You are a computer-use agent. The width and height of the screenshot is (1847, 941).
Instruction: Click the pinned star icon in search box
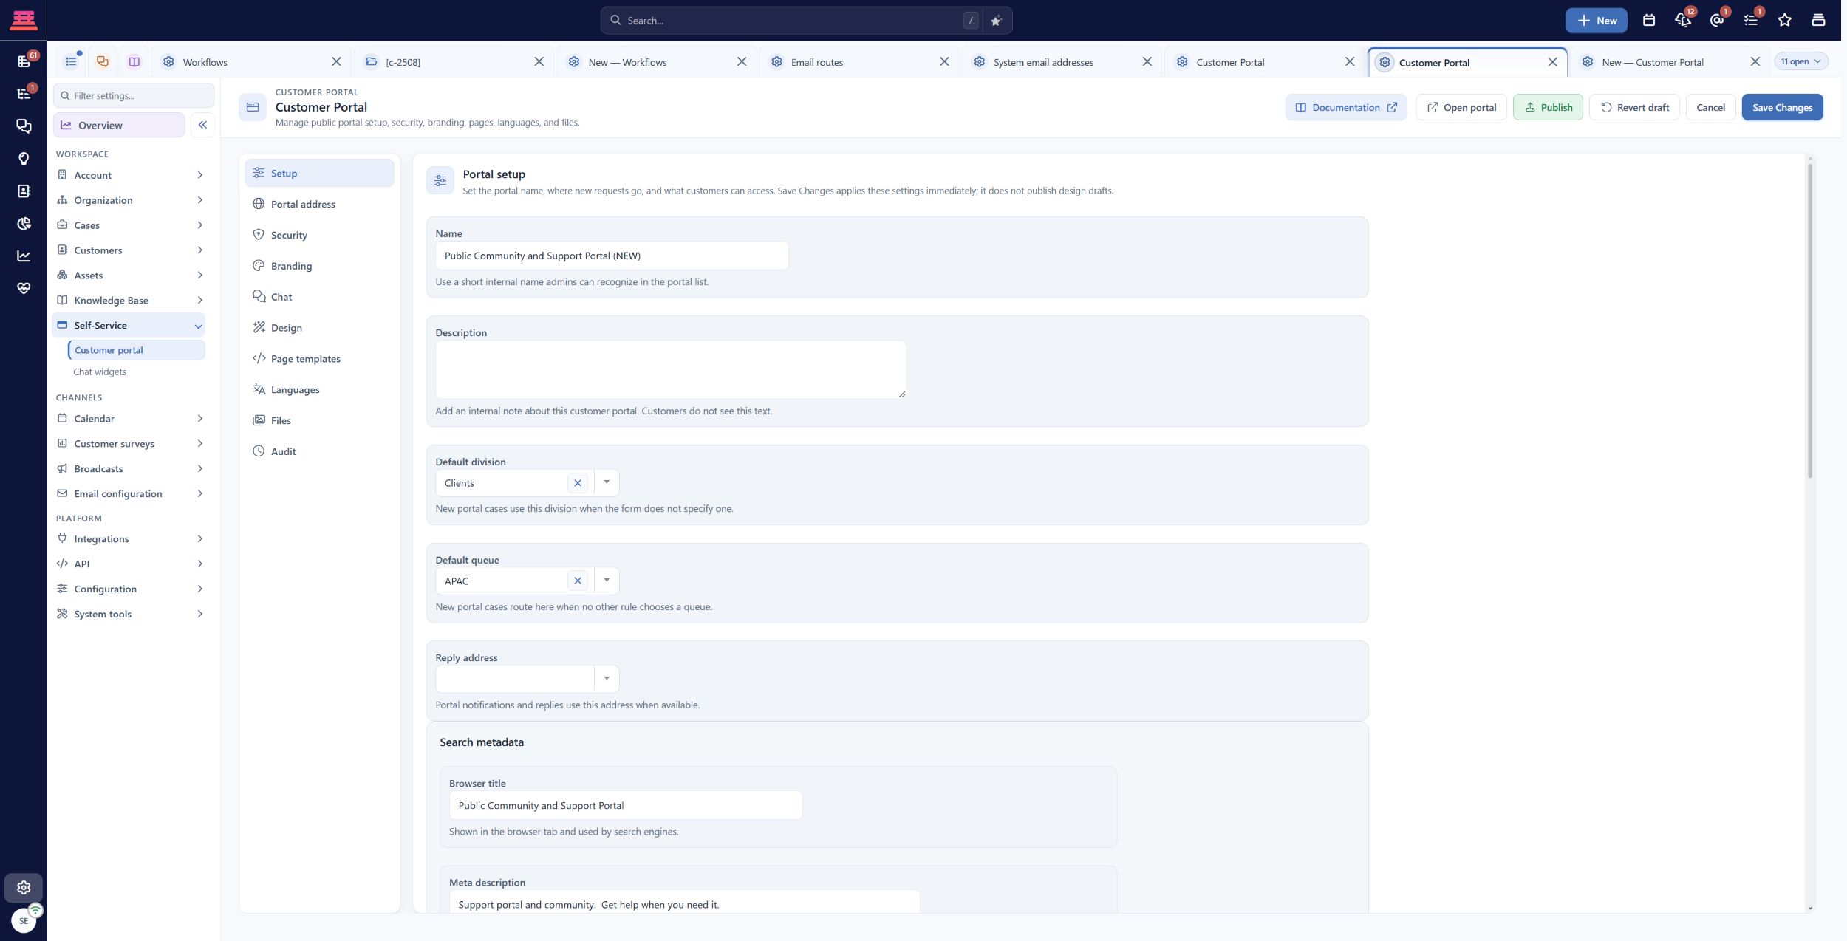coord(995,21)
